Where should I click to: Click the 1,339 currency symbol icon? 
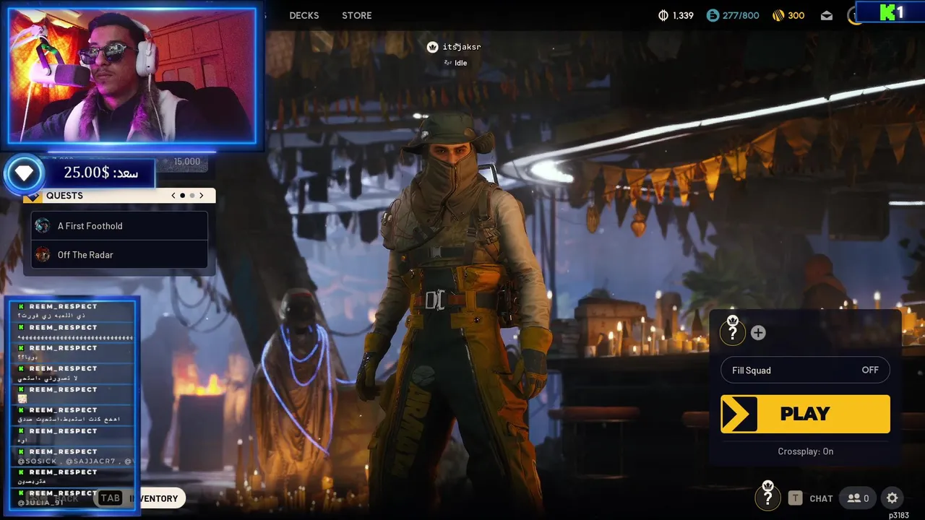(663, 15)
